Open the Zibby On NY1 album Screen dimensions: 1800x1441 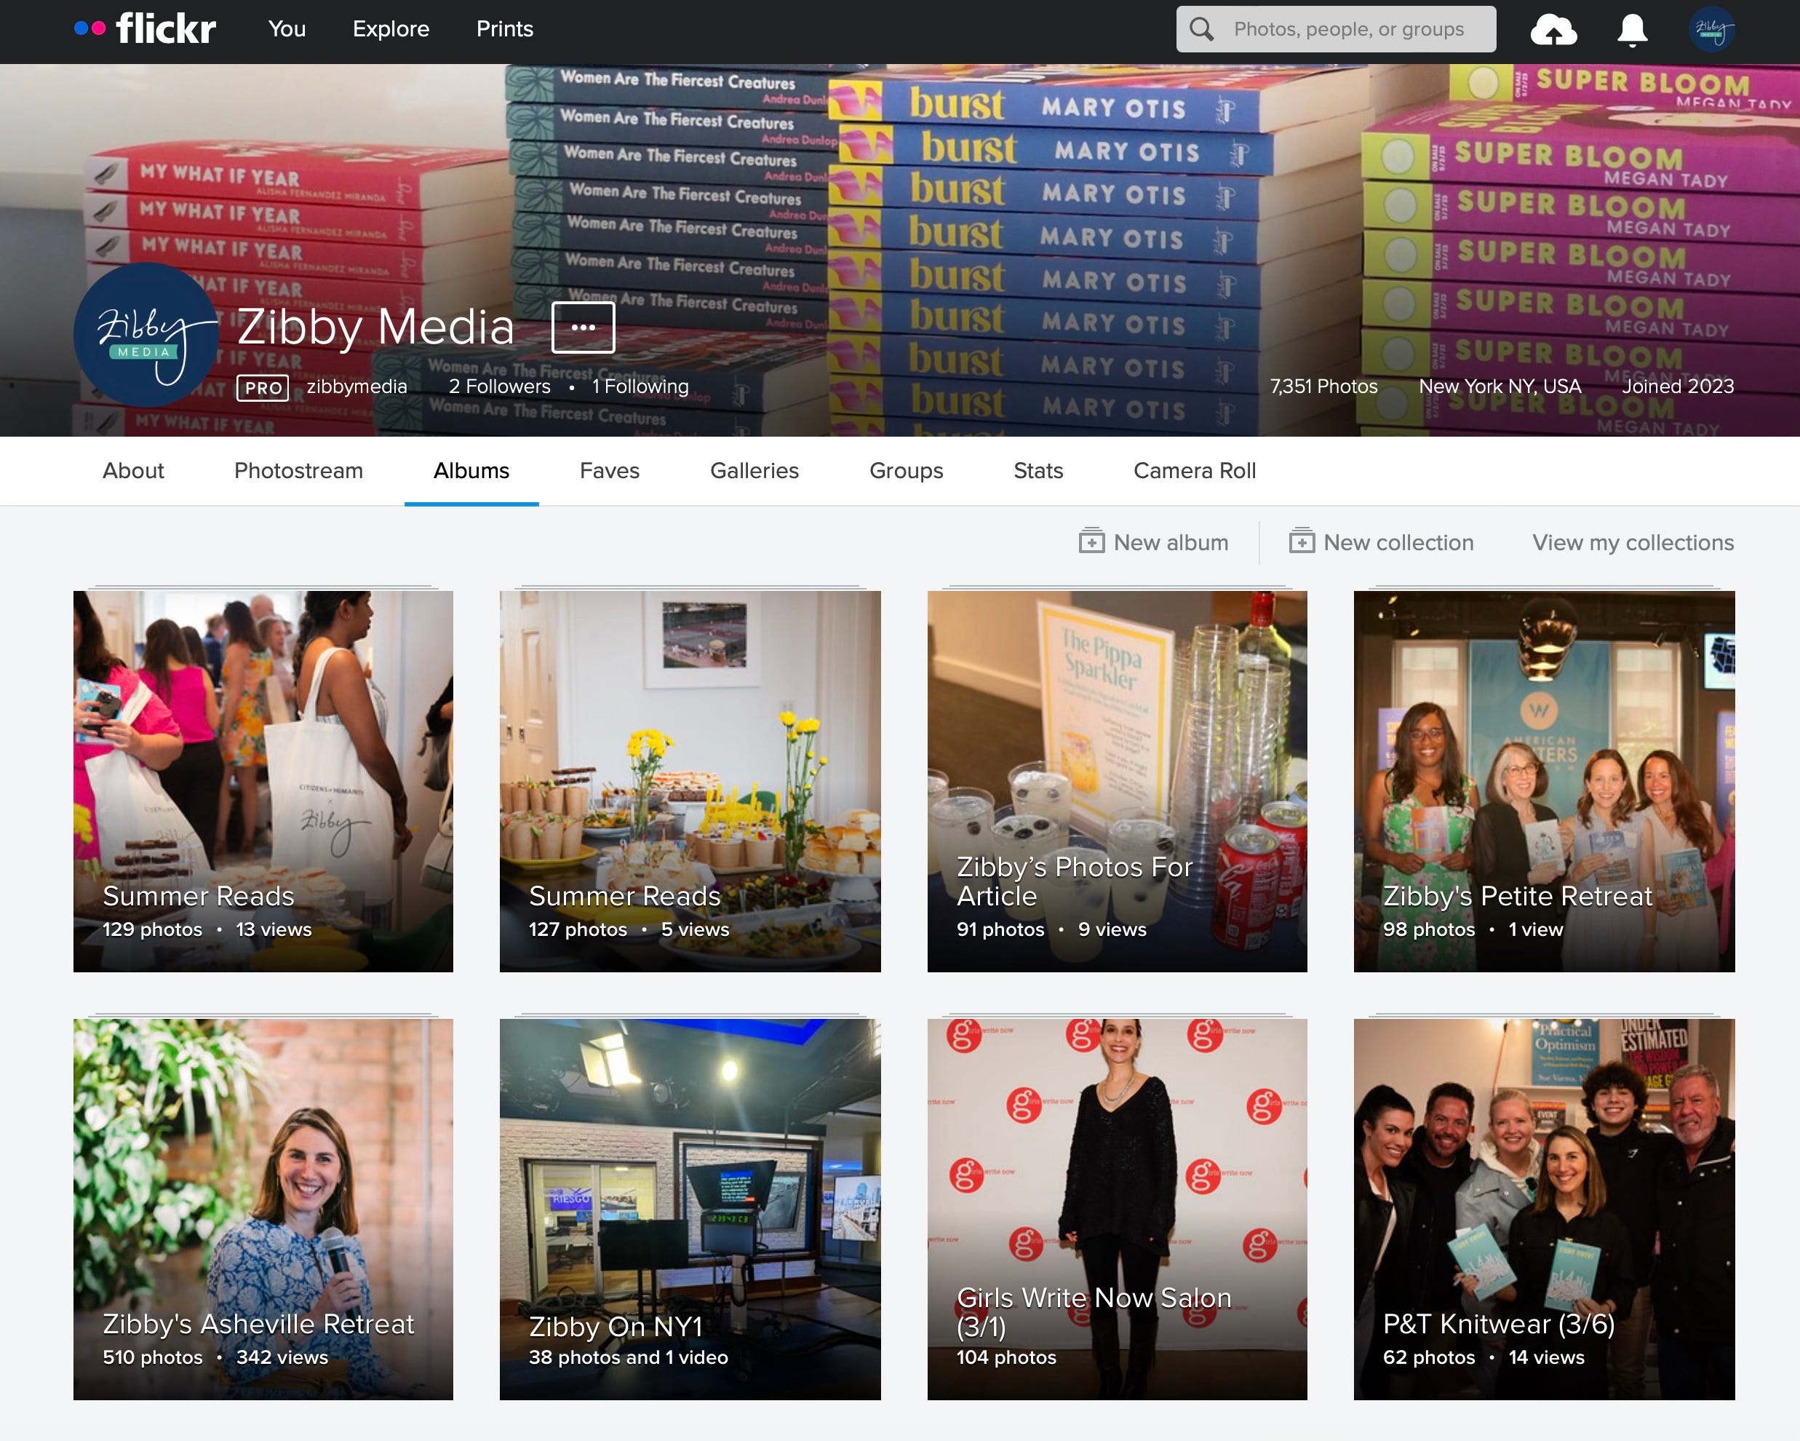pos(690,1209)
